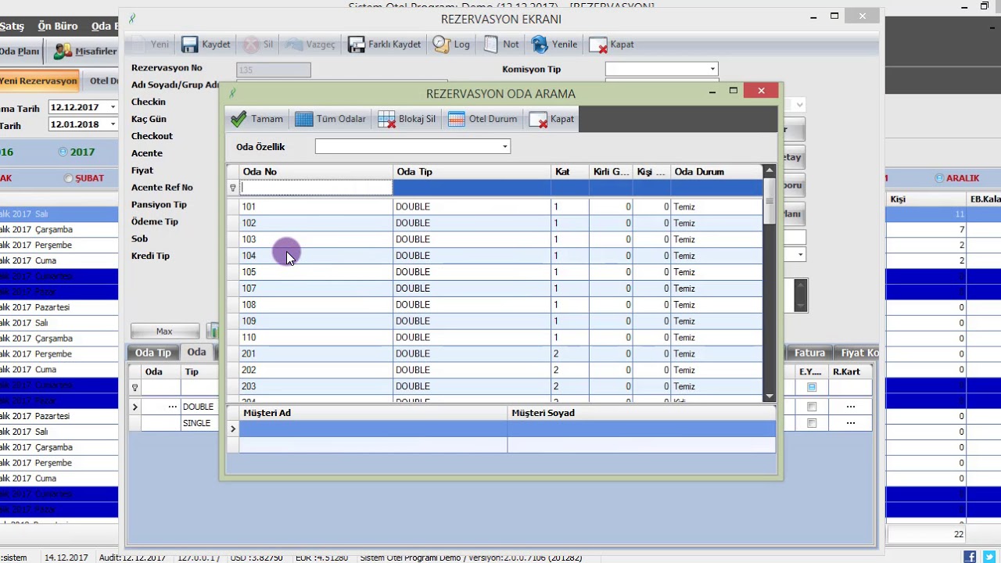The width and height of the screenshot is (1001, 563).
Task: Click the Max button
Action: point(164,332)
